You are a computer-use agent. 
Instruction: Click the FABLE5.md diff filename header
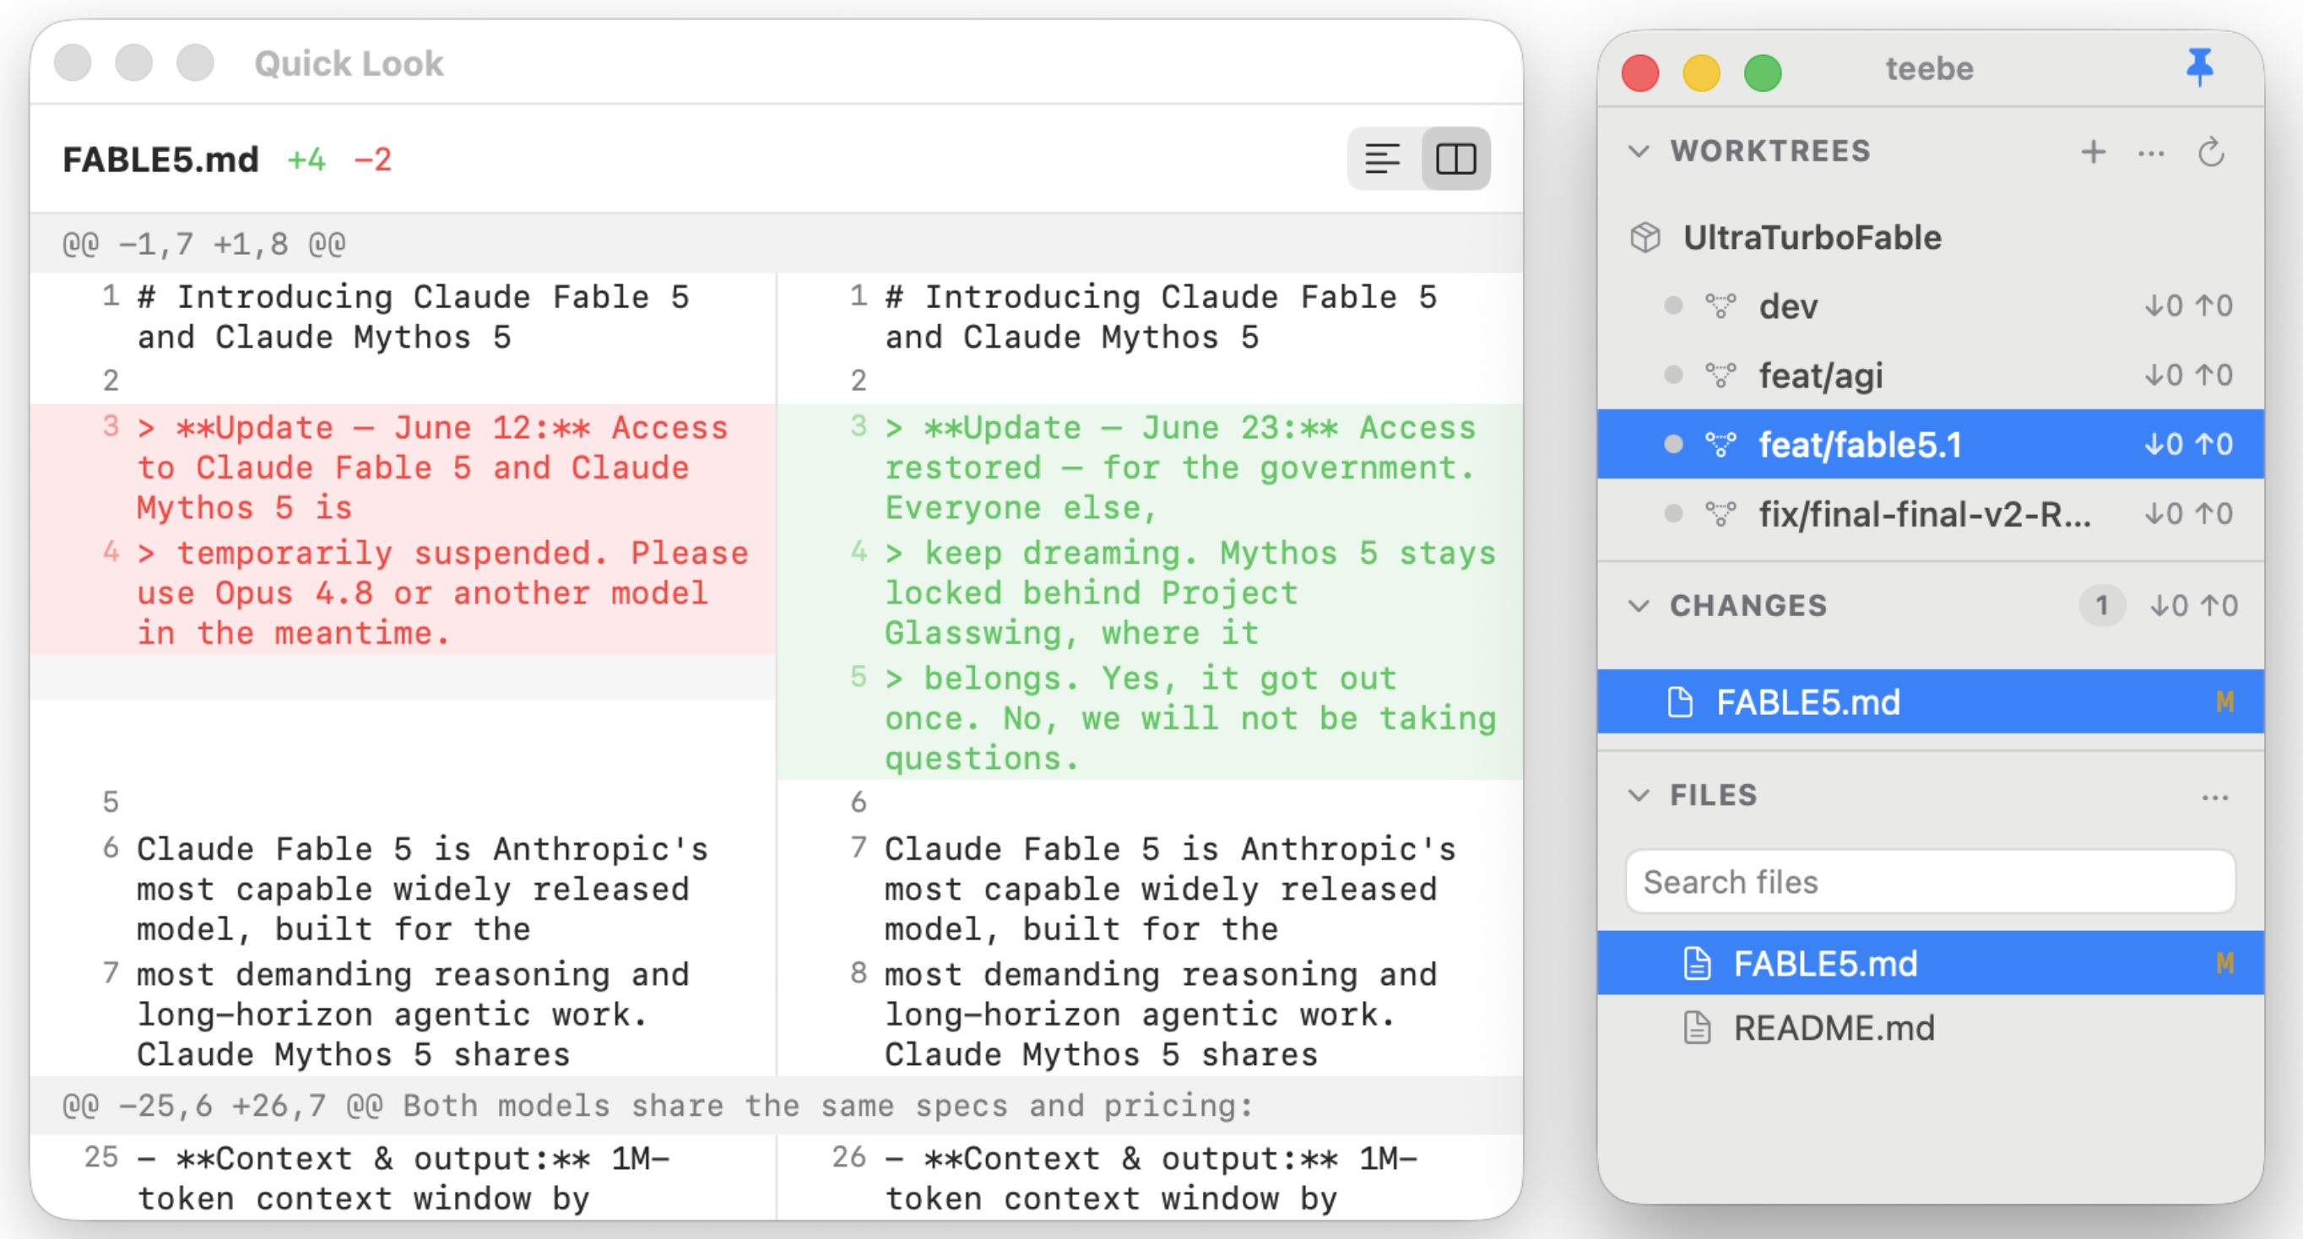[161, 160]
